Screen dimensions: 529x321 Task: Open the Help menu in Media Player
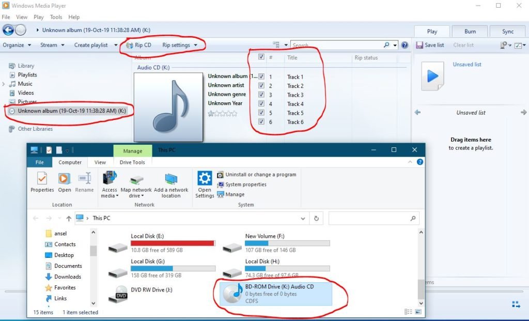point(74,17)
